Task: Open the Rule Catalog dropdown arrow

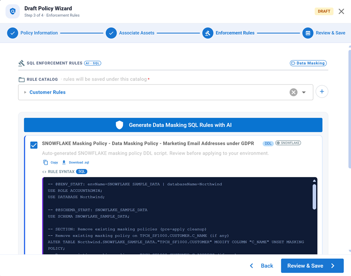Action: 304,92
